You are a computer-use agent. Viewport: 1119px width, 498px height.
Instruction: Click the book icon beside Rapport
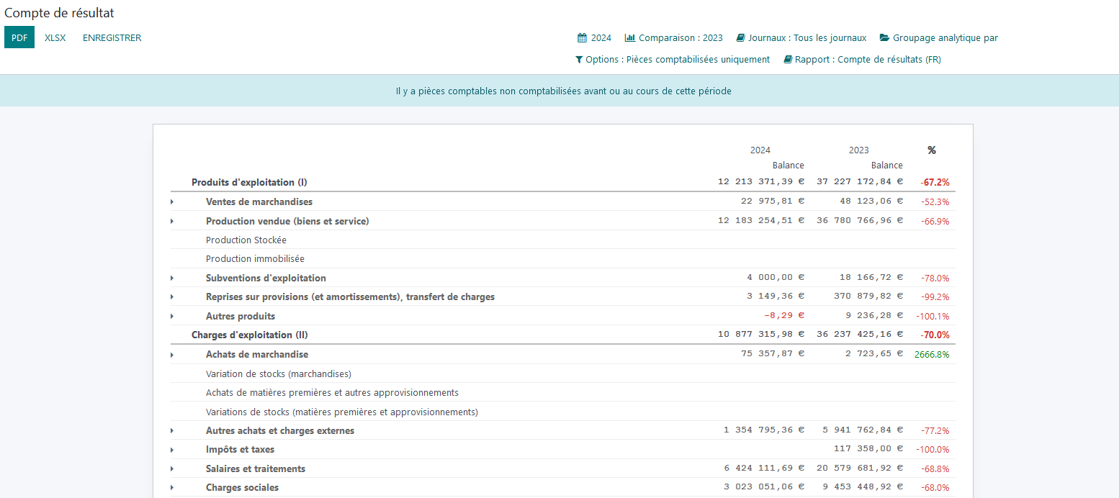pyautogui.click(x=788, y=60)
